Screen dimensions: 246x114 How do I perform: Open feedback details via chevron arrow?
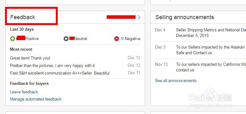[139, 17]
